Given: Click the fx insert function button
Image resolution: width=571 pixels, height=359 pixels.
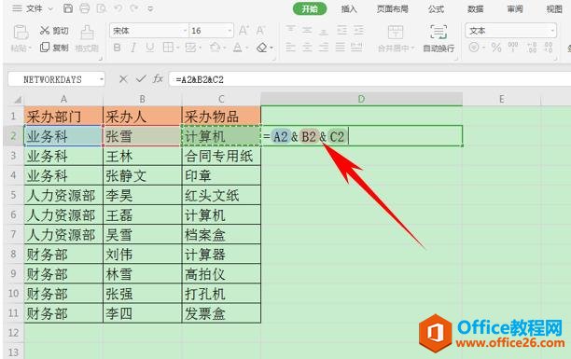Looking at the screenshot, I should click(x=158, y=78).
